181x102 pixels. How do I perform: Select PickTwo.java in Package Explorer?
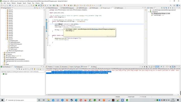coord(13,46)
